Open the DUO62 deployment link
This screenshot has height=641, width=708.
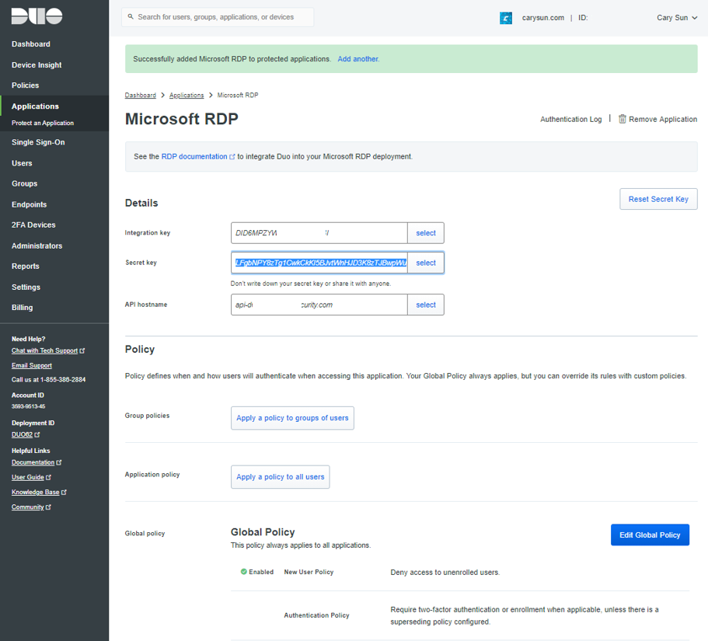point(26,434)
